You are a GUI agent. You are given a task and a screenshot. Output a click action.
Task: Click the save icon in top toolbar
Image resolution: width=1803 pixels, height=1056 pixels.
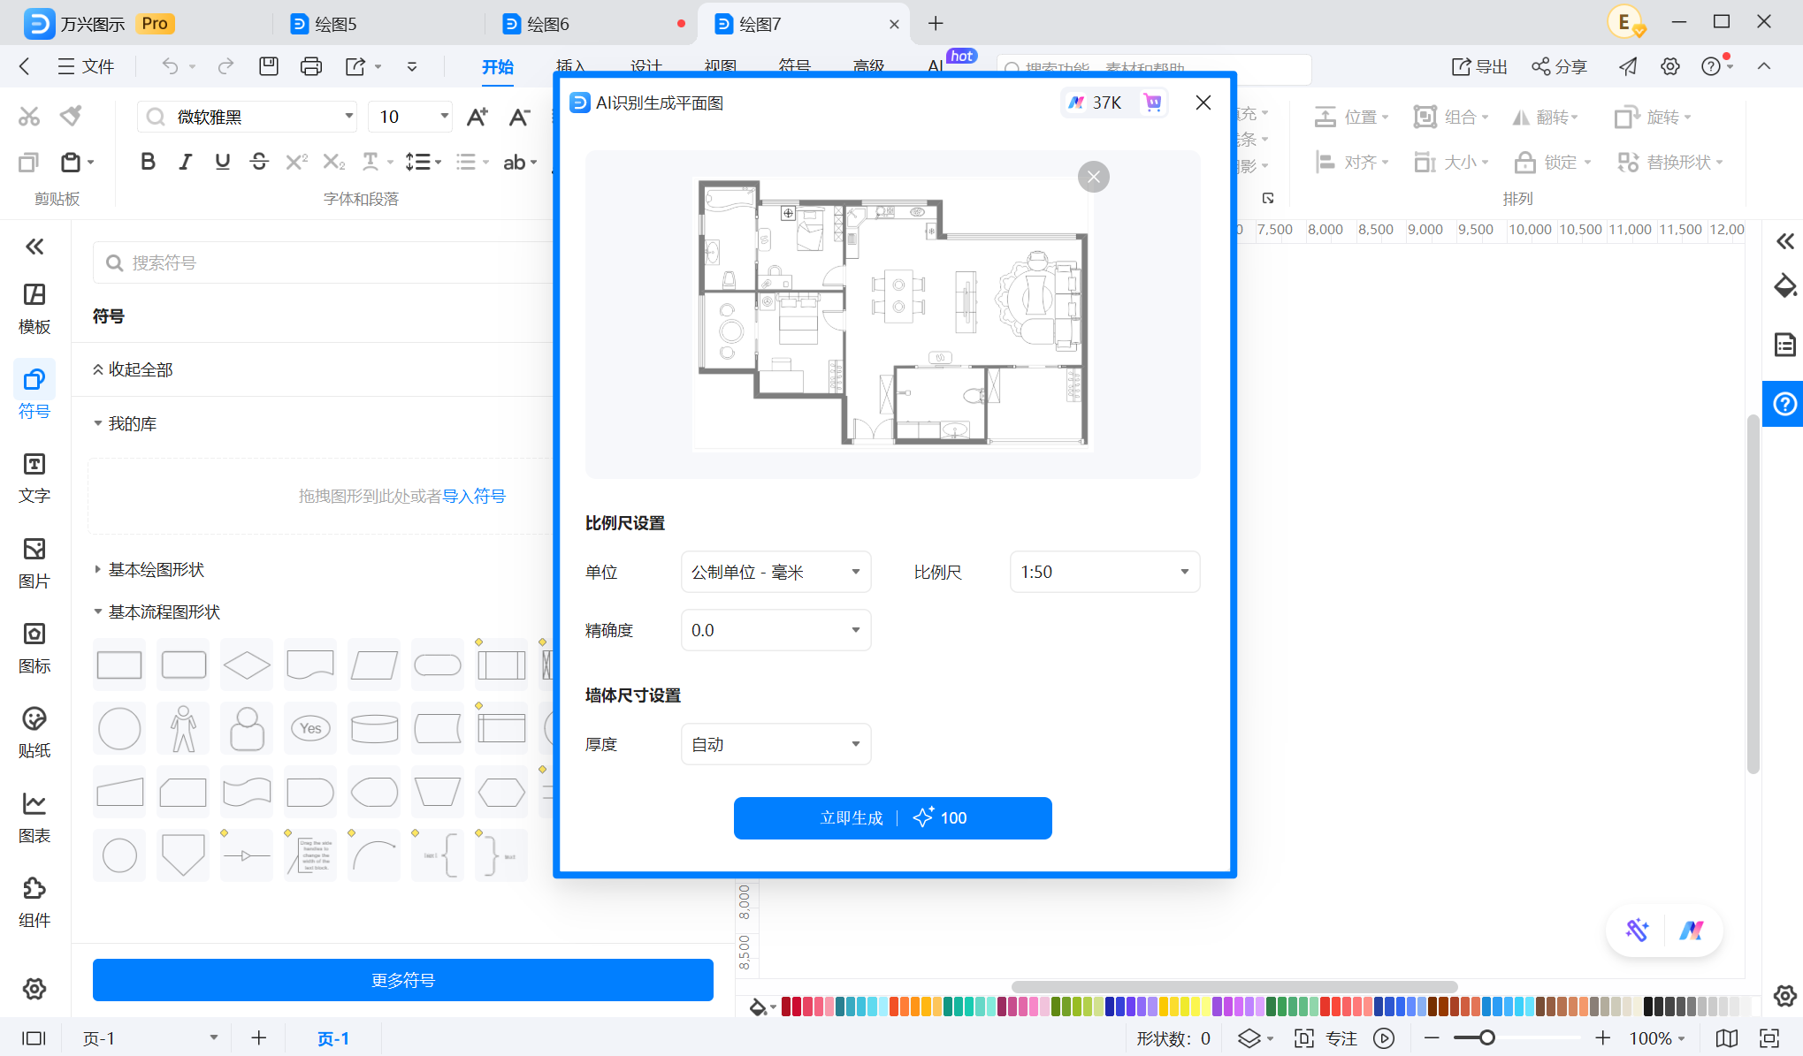click(x=269, y=66)
